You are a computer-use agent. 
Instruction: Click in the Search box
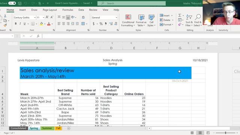132,3
